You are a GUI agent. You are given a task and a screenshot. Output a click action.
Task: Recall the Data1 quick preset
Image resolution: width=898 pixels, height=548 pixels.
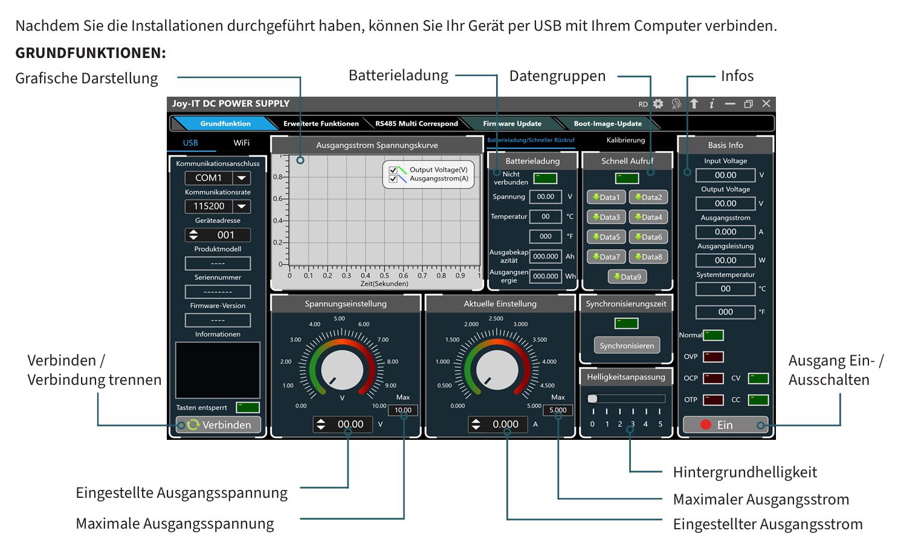click(606, 197)
